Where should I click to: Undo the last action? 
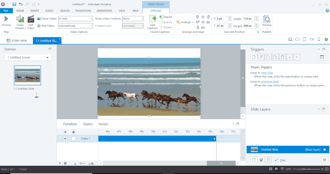20,4
